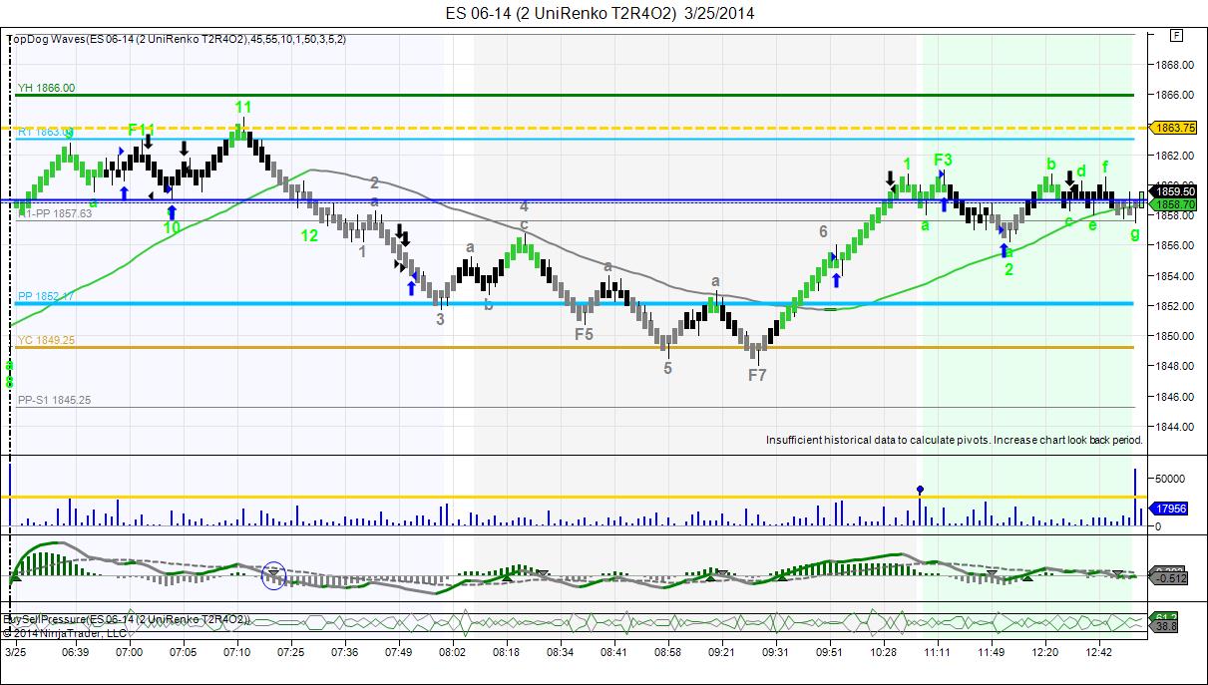Screen dimensions: 1208x685
Task: Select the blue circle marker in the oscillator panel
Action: point(273,574)
